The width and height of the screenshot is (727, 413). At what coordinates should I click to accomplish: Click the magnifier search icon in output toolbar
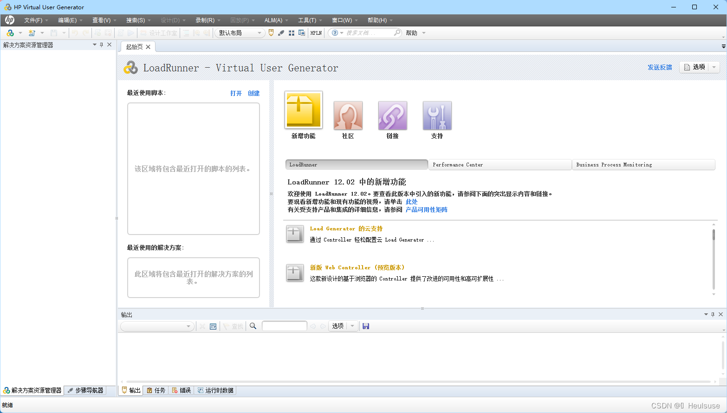[253, 326]
